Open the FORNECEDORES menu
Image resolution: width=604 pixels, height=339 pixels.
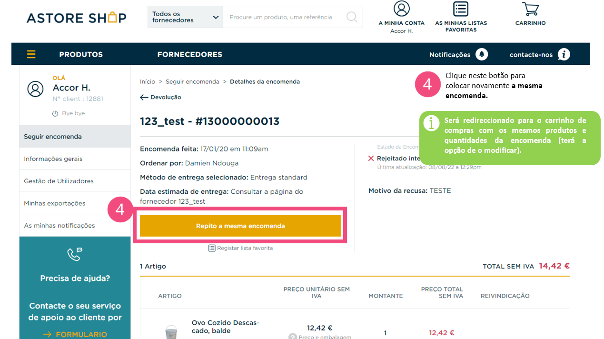click(190, 54)
